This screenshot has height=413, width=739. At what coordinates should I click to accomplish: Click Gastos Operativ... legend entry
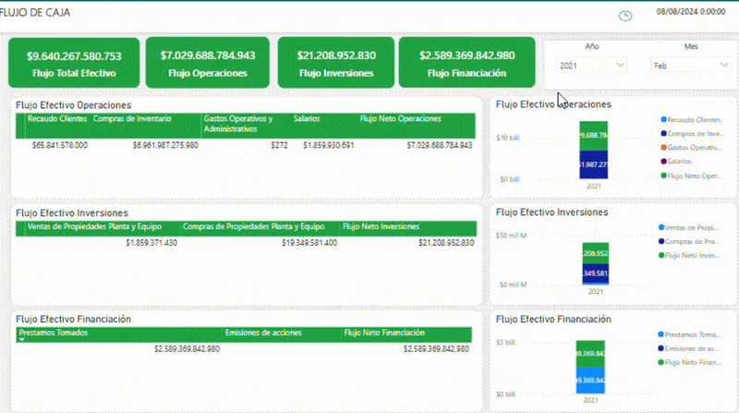pos(691,148)
